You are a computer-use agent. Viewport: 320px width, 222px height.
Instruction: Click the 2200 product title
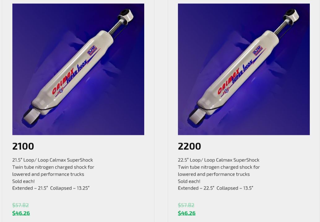coord(189,146)
